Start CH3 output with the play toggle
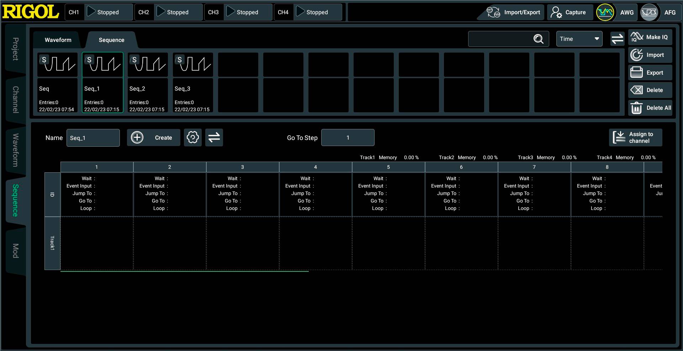This screenshot has width=683, height=351. 231,12
